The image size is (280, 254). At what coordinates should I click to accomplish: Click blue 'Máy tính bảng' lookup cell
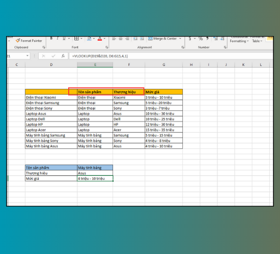95,168
